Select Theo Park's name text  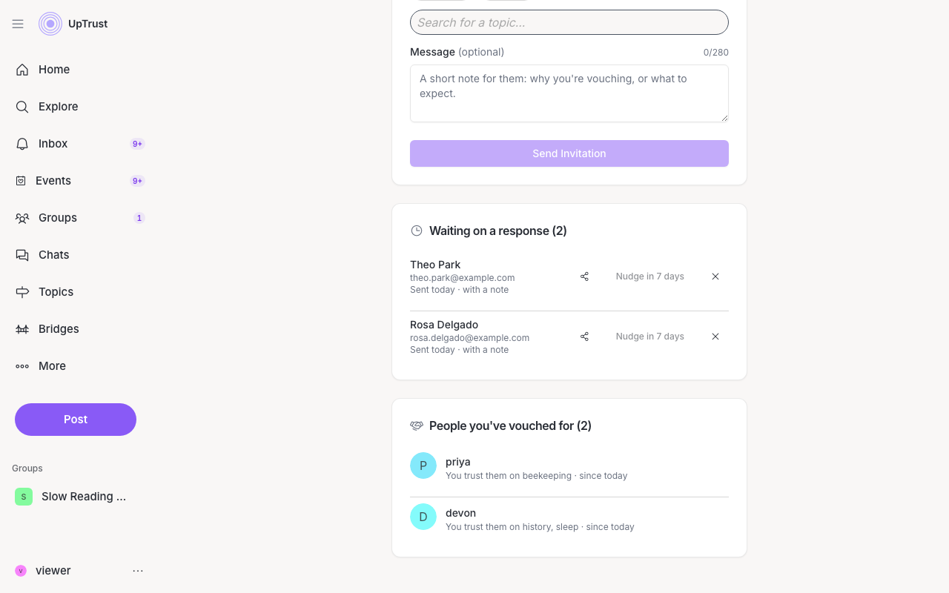[435, 265]
